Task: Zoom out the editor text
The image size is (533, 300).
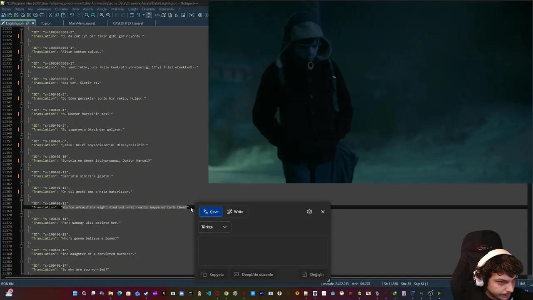Action: pos(108,15)
